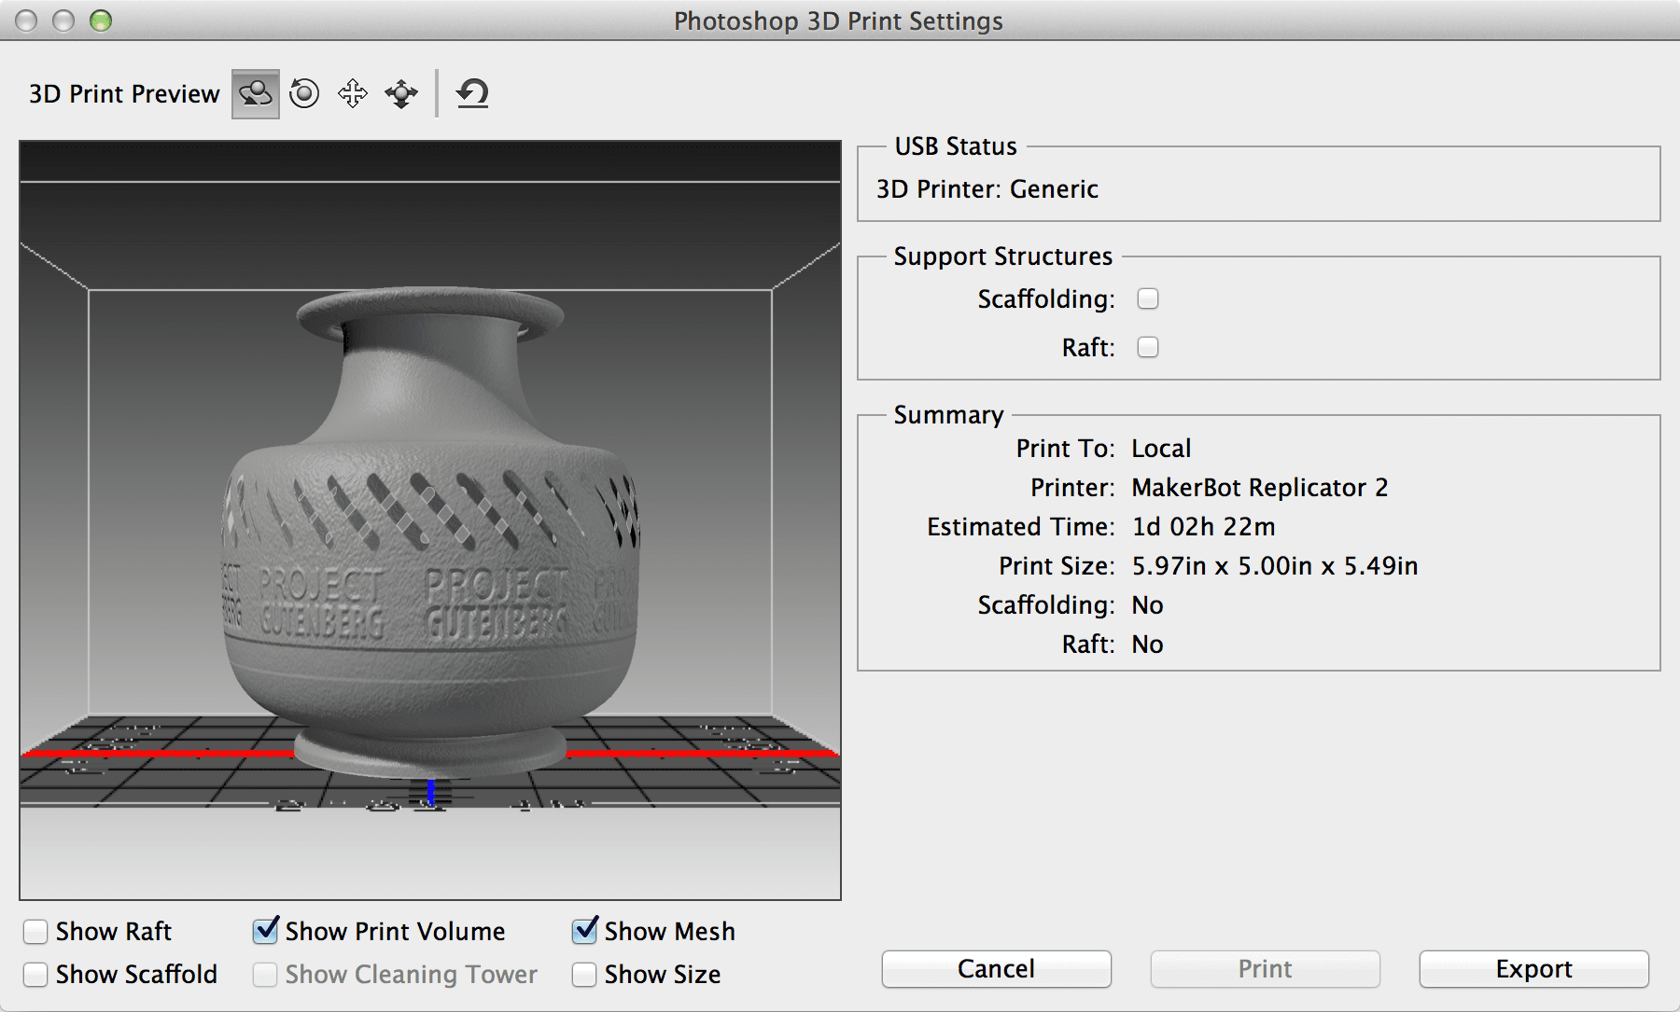Enable the Scaffolding support structure

pos(1148,298)
